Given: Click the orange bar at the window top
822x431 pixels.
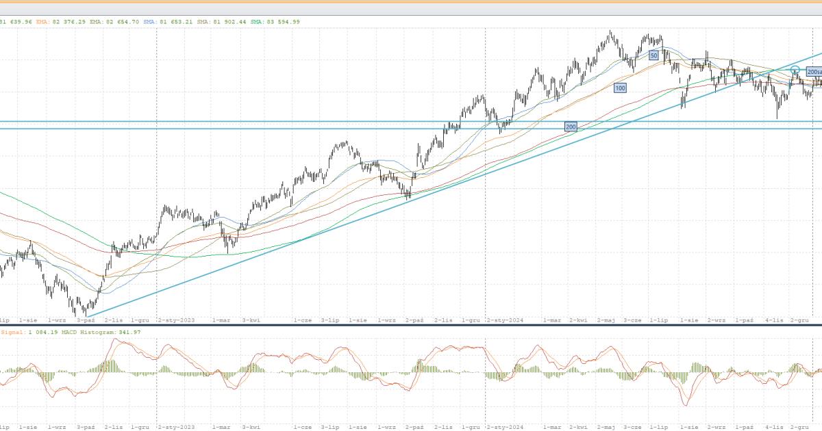Looking at the screenshot, I should (x=411, y=2).
